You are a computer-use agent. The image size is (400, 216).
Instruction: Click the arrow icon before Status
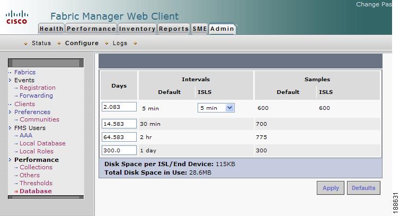click(x=25, y=44)
